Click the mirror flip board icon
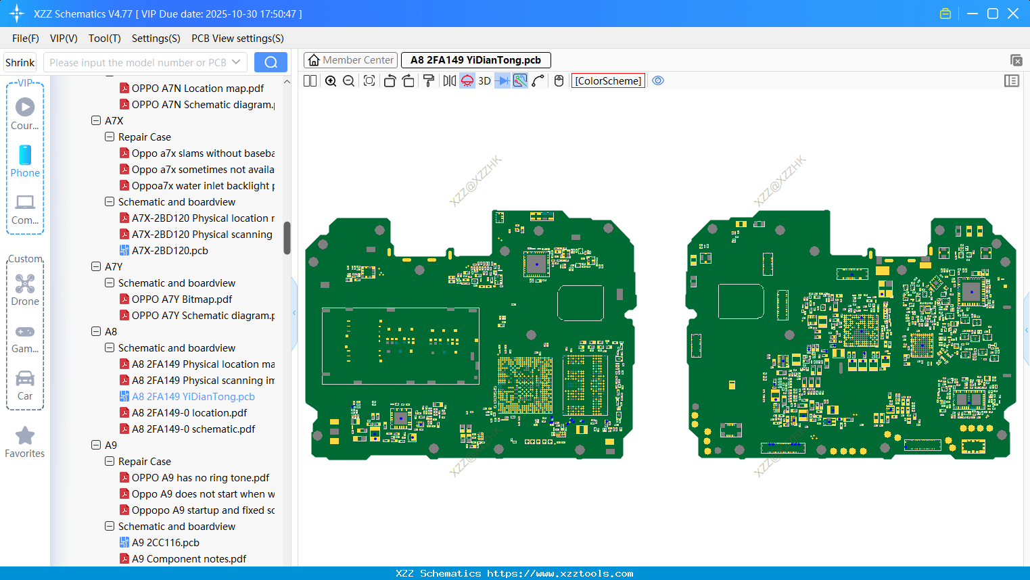 [449, 81]
